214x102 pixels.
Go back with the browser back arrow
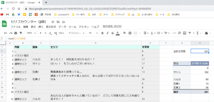tap(2, 9)
